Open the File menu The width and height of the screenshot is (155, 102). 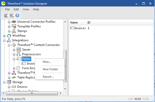pyautogui.click(x=7, y=9)
